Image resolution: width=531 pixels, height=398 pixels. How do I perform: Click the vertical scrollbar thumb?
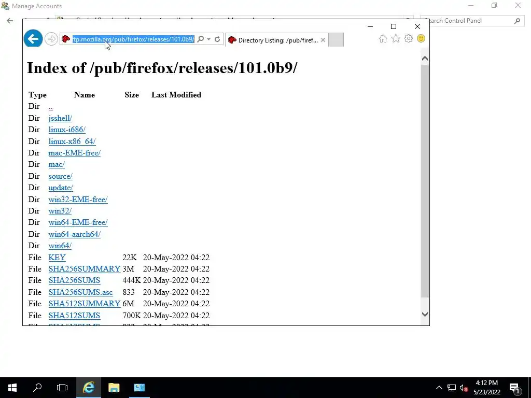425,181
